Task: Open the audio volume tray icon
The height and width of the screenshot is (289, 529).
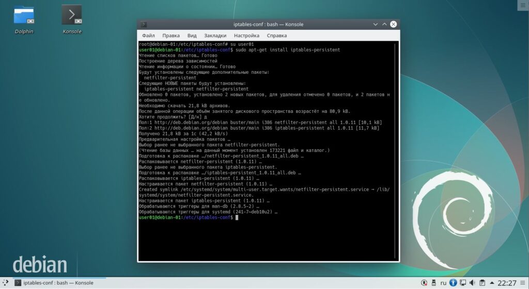Action: tap(472, 283)
